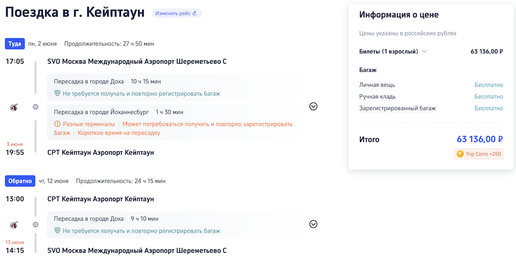Expand outbound flight details chevron
This screenshot has width=516, height=258.
313,106
